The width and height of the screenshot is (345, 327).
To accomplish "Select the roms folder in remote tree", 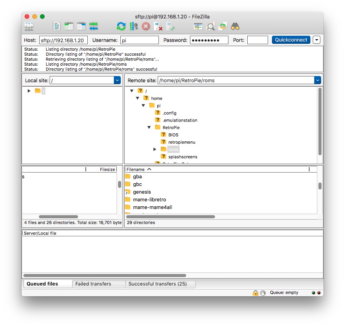I will point(173,149).
